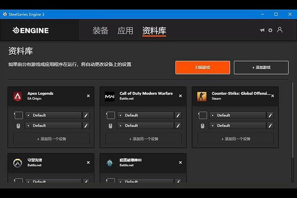Open the announcements megaphone icon
This screenshot has height=198, width=297.
[262, 30]
